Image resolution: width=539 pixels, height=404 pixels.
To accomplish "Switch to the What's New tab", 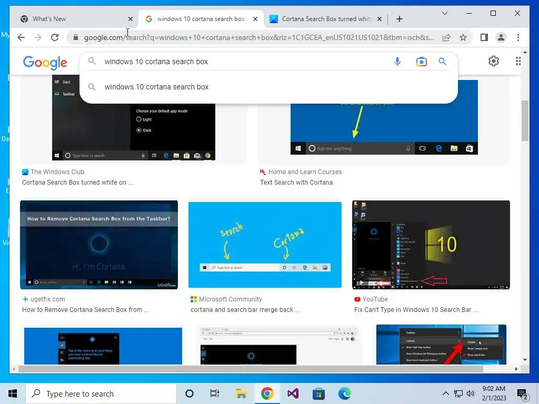I will [x=74, y=19].
